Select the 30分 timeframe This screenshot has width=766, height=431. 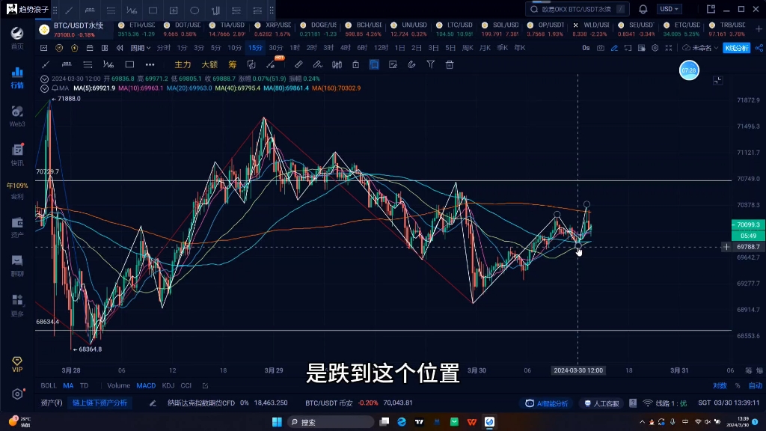click(275, 48)
